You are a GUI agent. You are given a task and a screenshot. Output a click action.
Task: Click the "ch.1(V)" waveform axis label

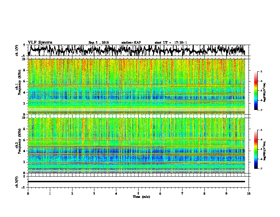pos(17,50)
